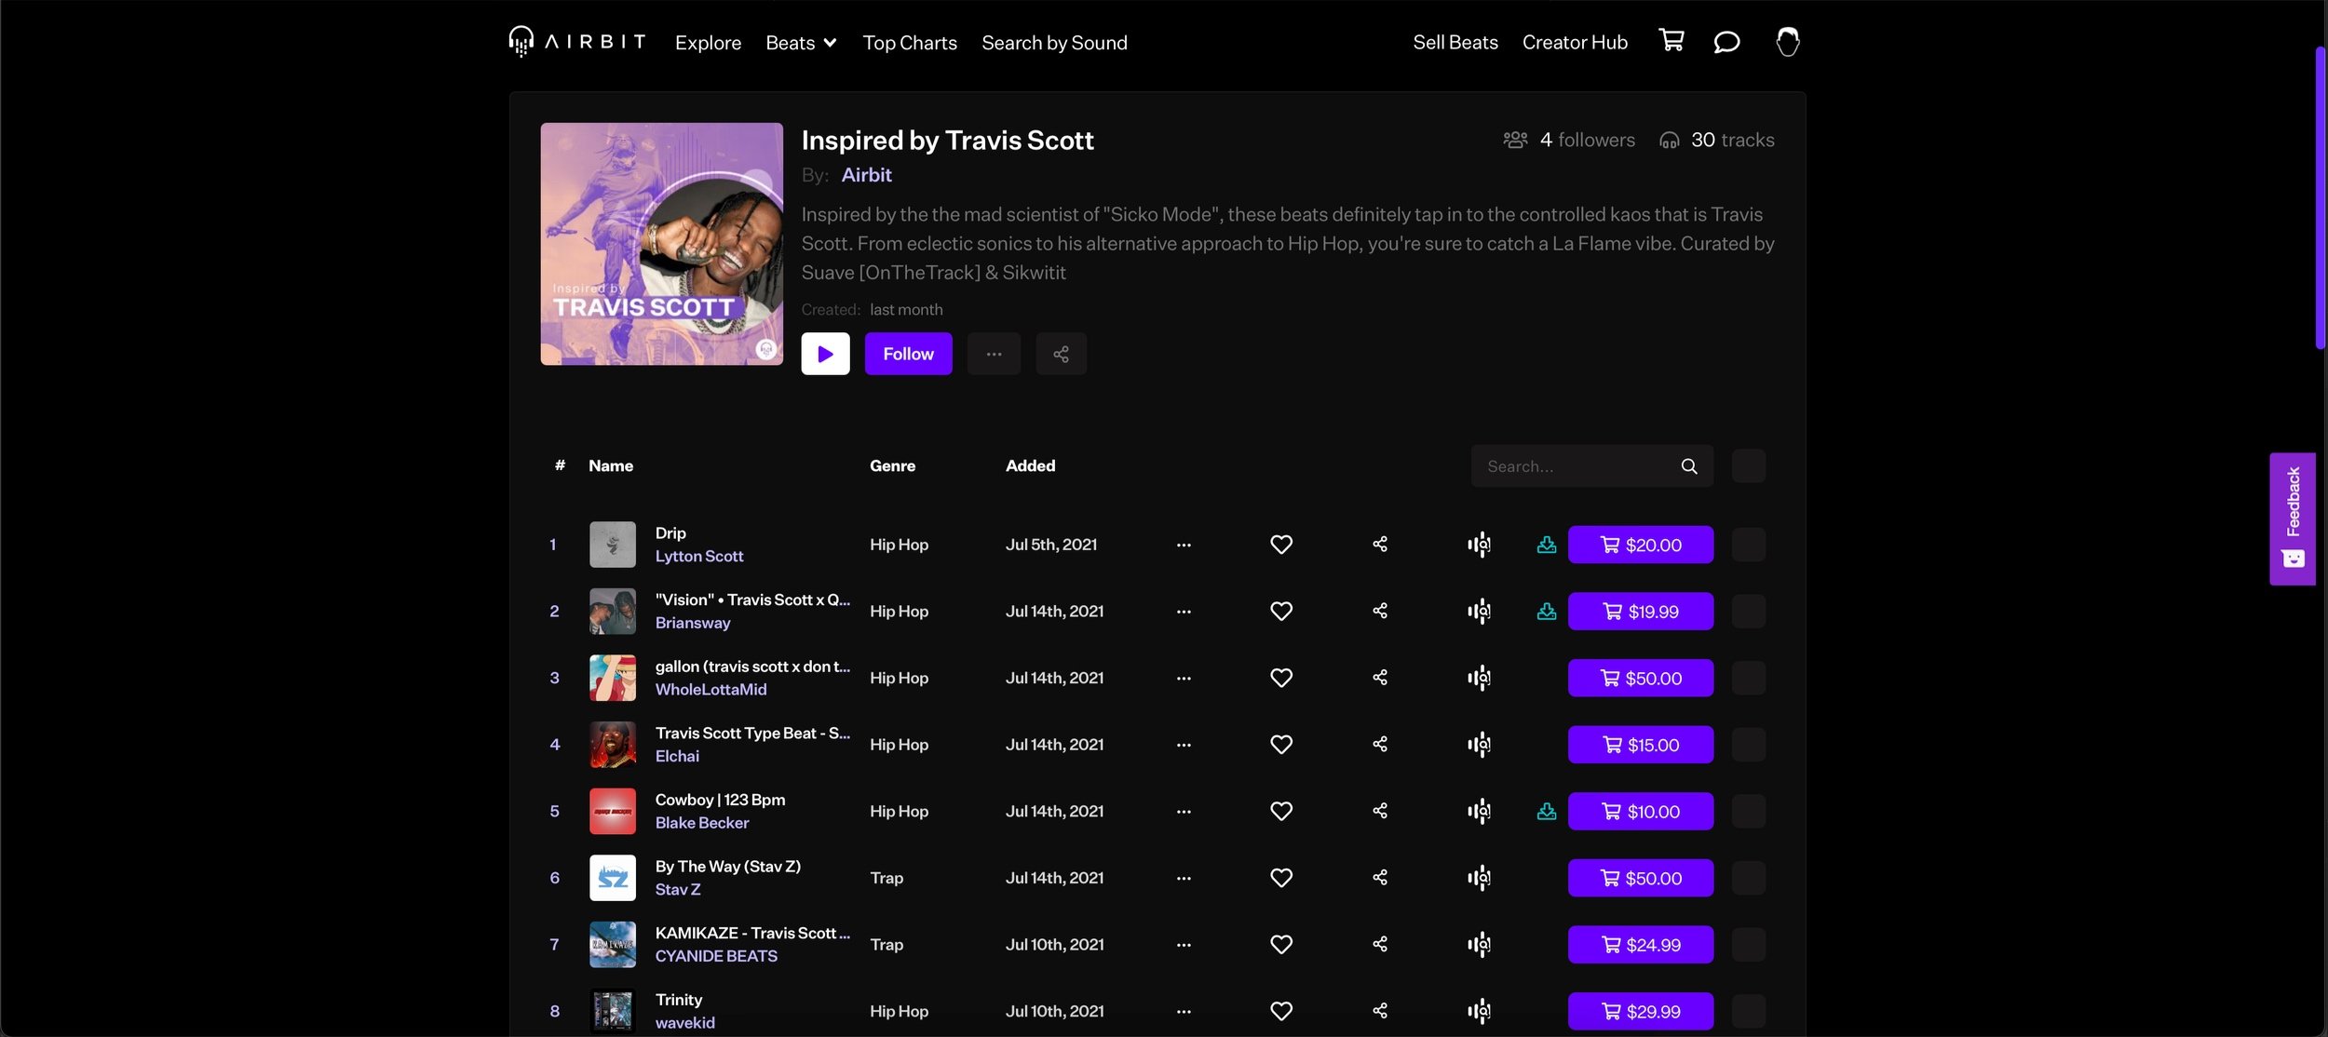Play the Cowboy track via its thumbnail
2328x1037 pixels.
click(613, 812)
